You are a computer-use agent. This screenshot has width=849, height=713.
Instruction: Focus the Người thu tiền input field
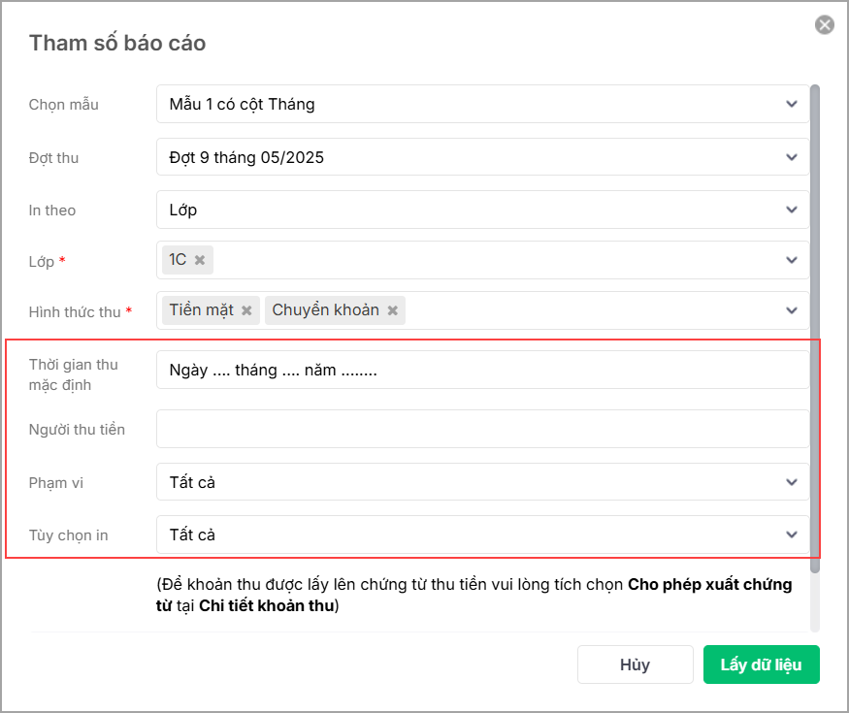[x=482, y=429]
